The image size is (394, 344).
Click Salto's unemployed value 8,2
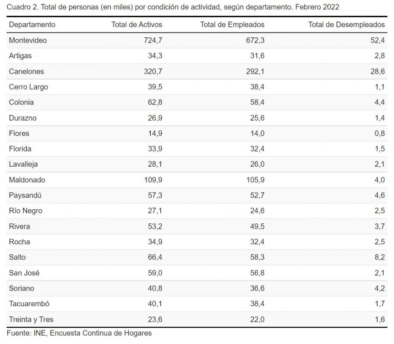point(380,257)
